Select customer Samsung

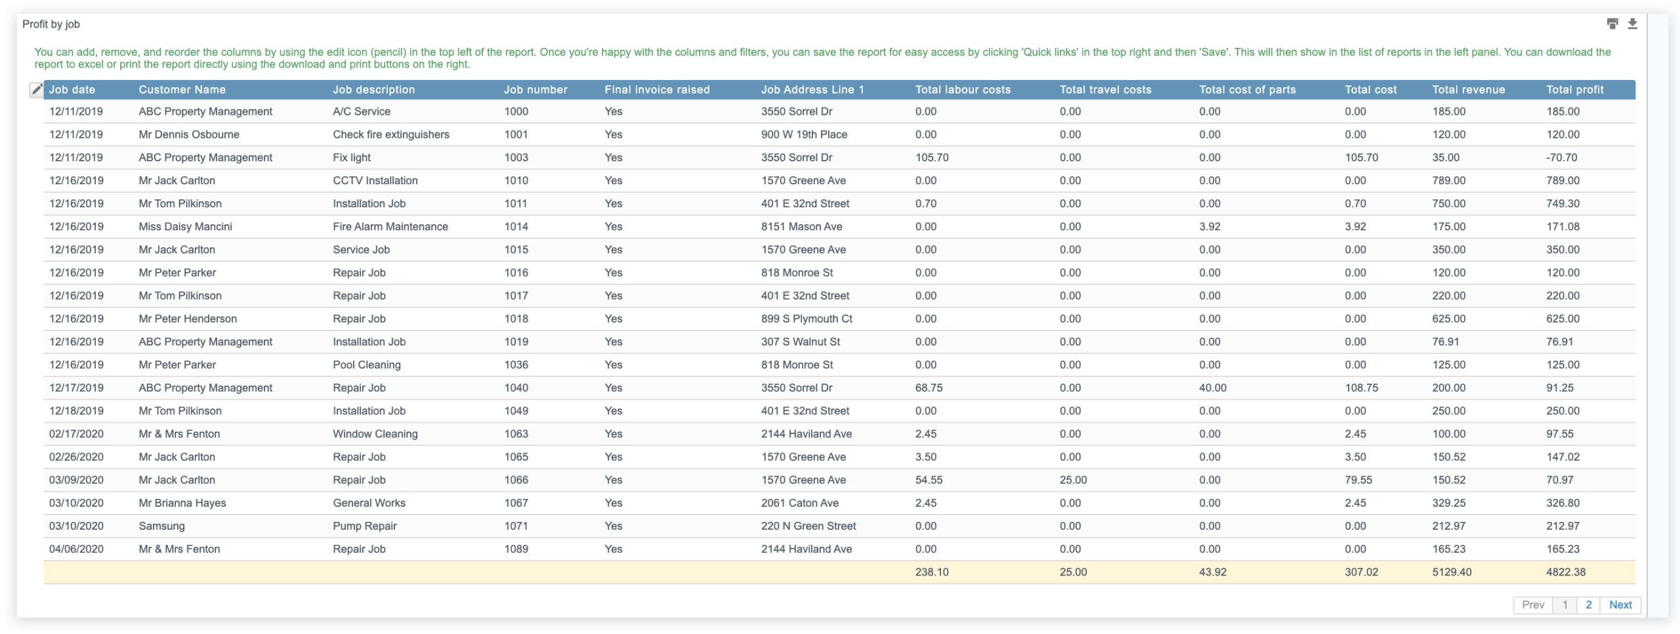(161, 525)
